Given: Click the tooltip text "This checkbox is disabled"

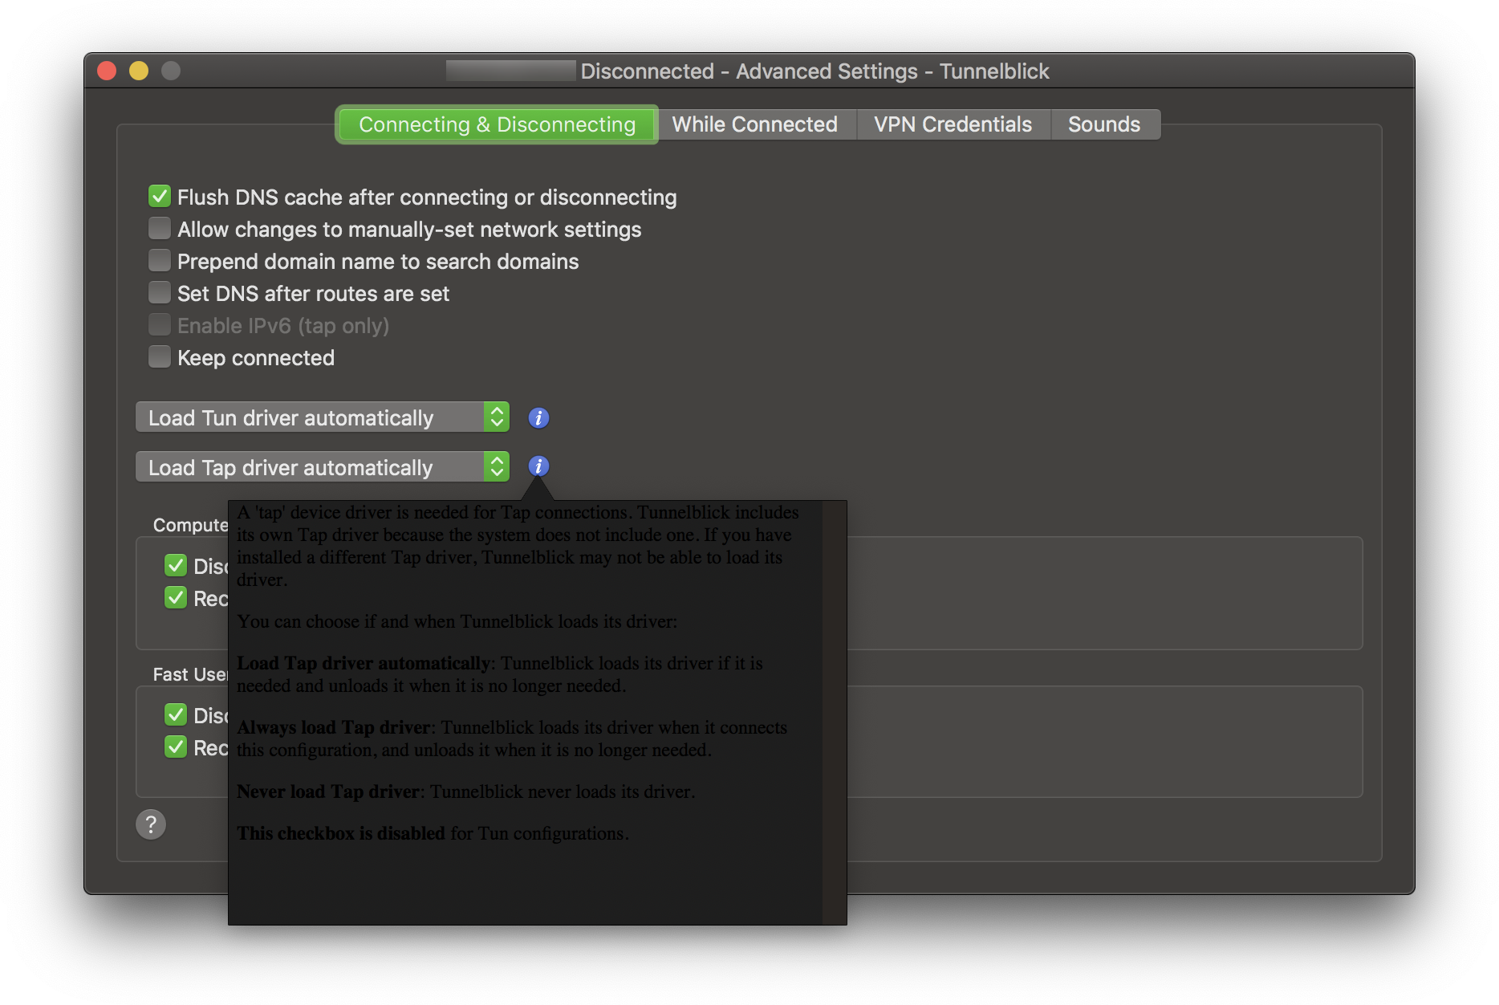Looking at the screenshot, I should [341, 833].
